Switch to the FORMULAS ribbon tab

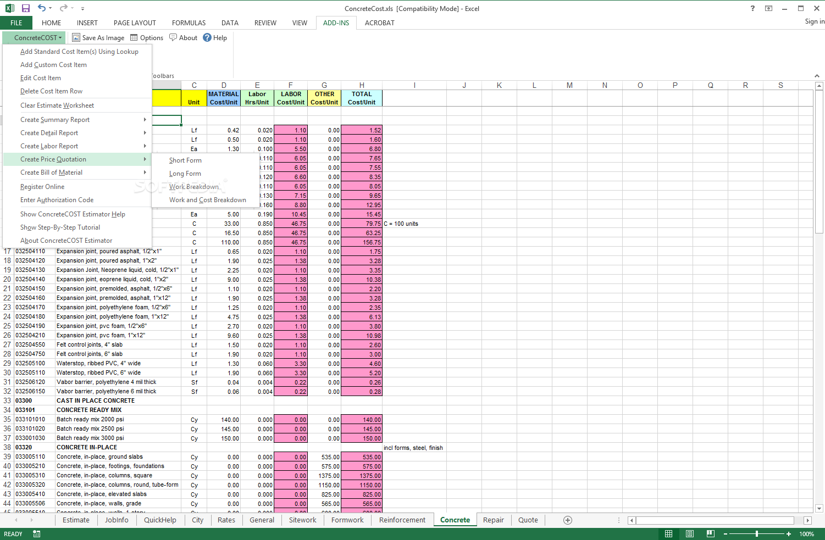[189, 23]
